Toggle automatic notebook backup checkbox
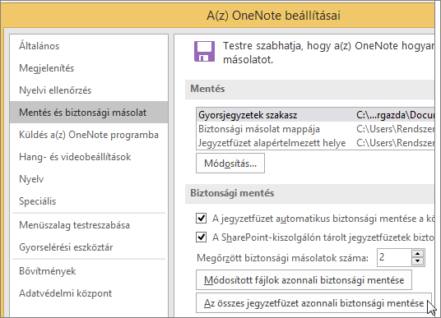The image size is (441, 318). tap(201, 219)
